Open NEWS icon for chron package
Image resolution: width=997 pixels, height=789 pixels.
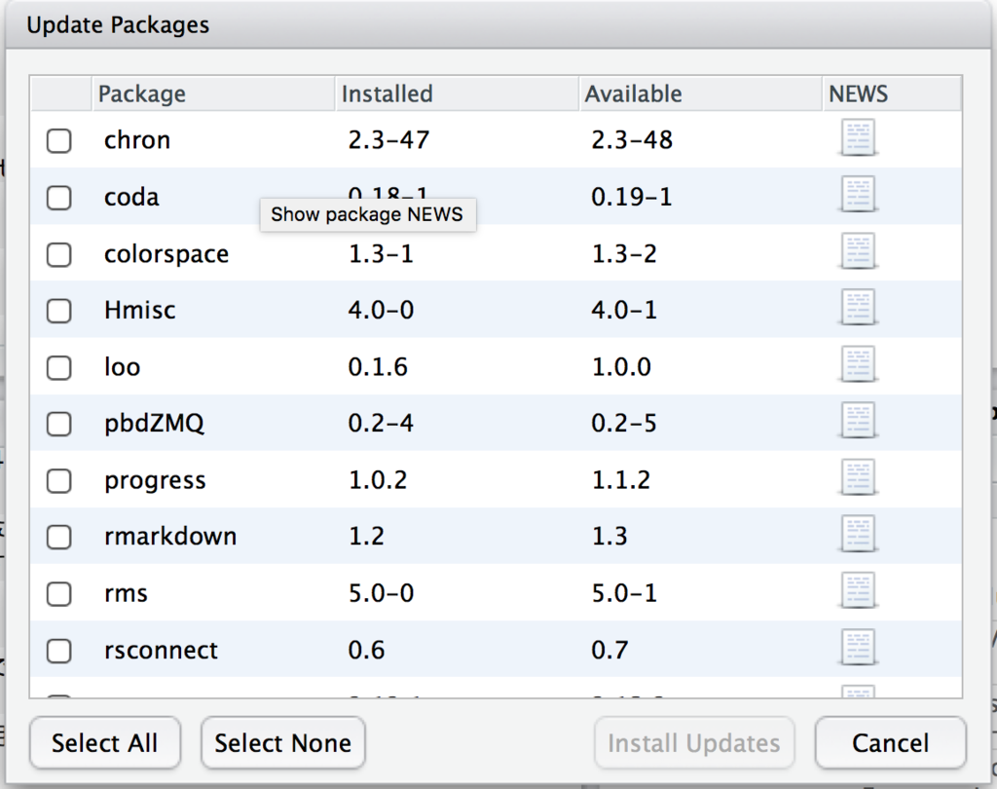tap(859, 137)
